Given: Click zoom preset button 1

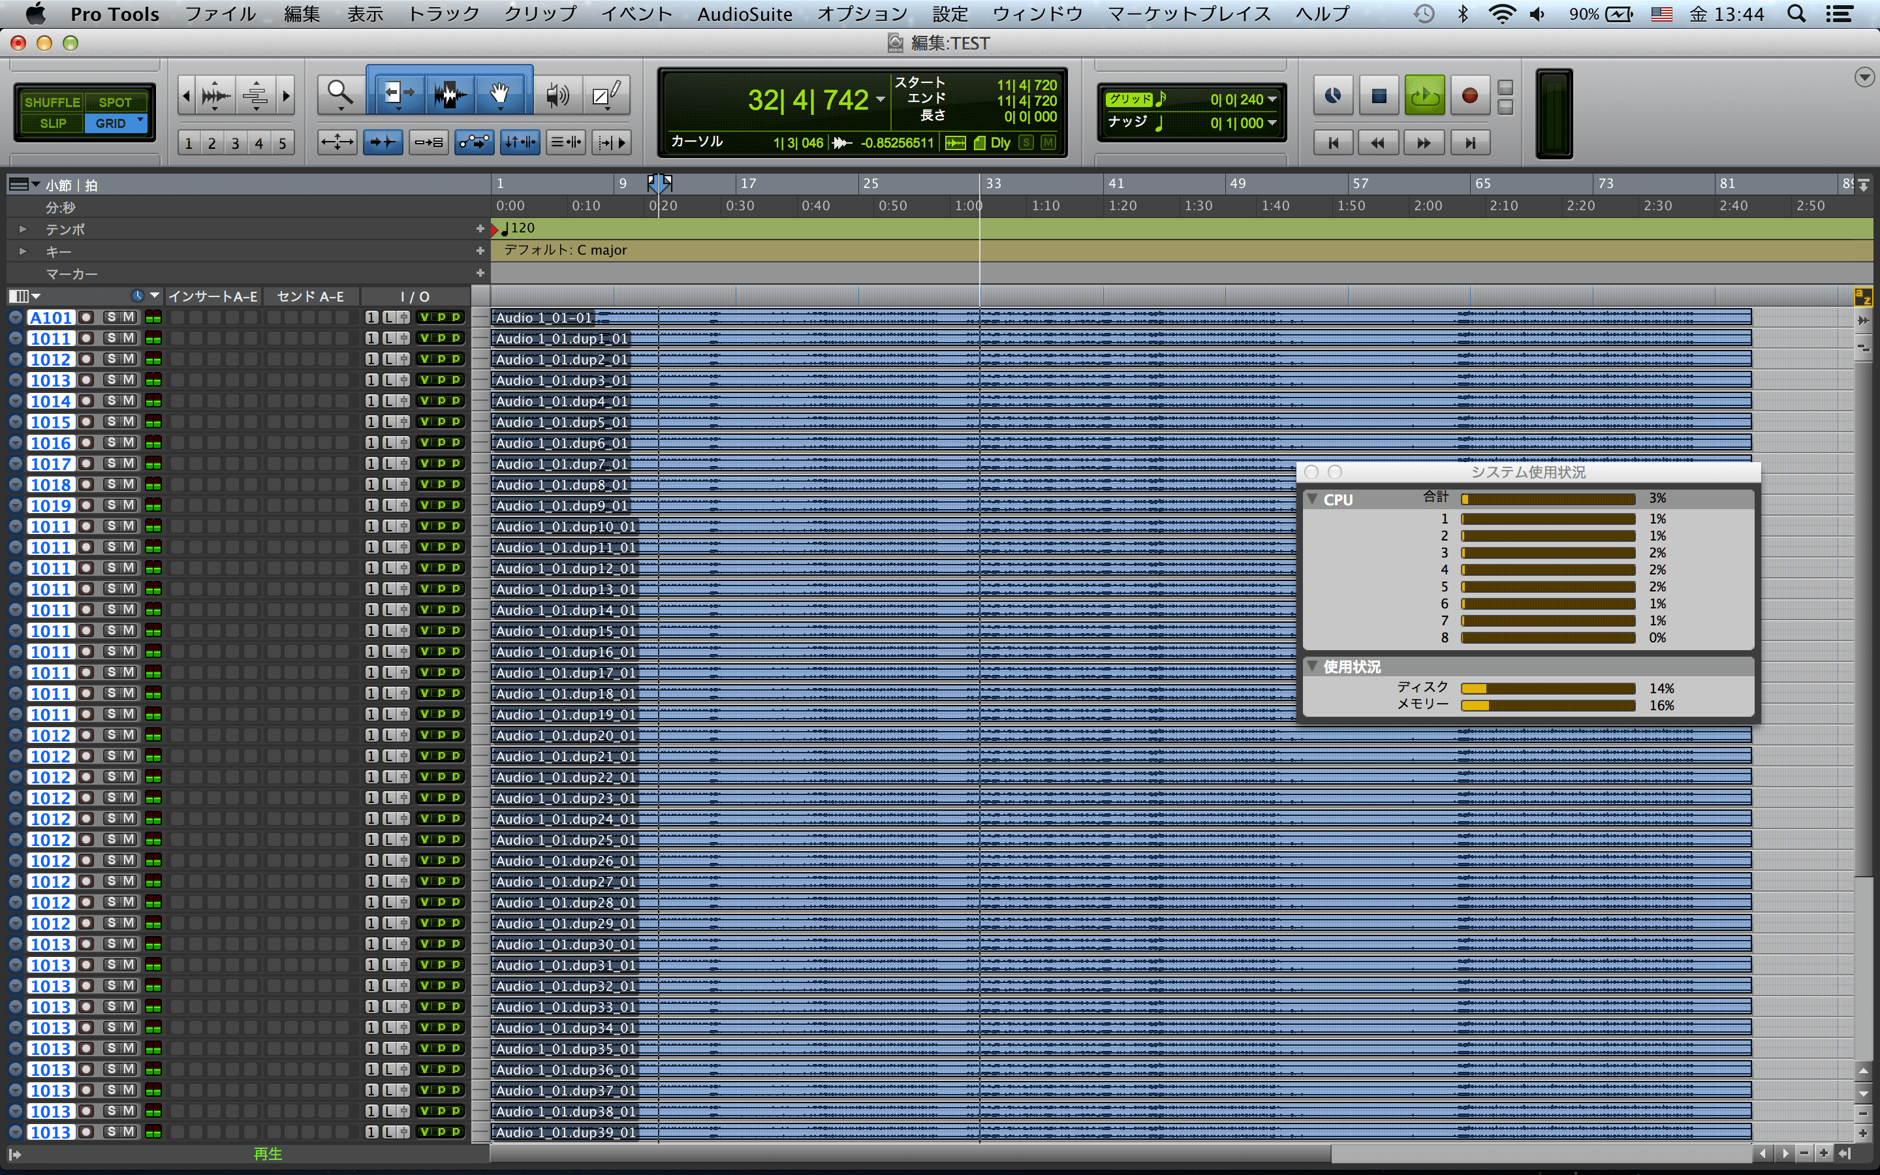Looking at the screenshot, I should click(x=189, y=143).
